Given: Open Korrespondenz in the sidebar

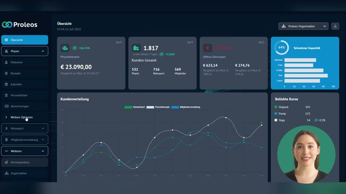Looking at the screenshot, I should pyautogui.click(x=25, y=162).
